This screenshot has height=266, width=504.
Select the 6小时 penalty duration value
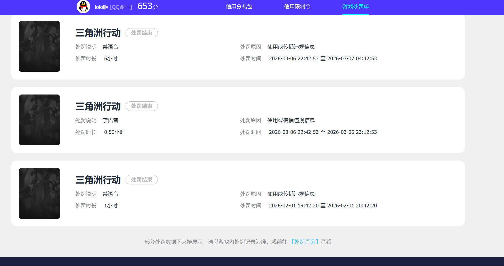point(111,59)
